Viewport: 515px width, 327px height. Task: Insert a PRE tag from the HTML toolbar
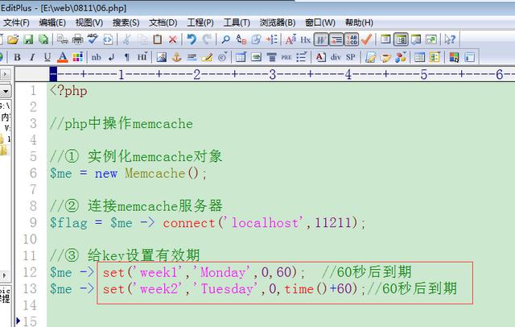286,57
